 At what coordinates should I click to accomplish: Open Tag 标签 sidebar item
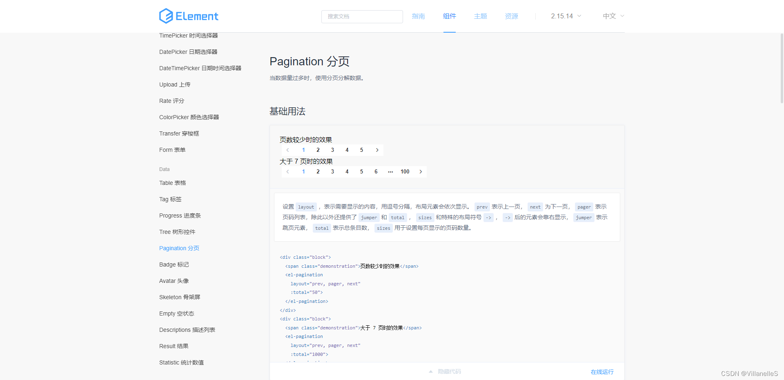pyautogui.click(x=170, y=199)
